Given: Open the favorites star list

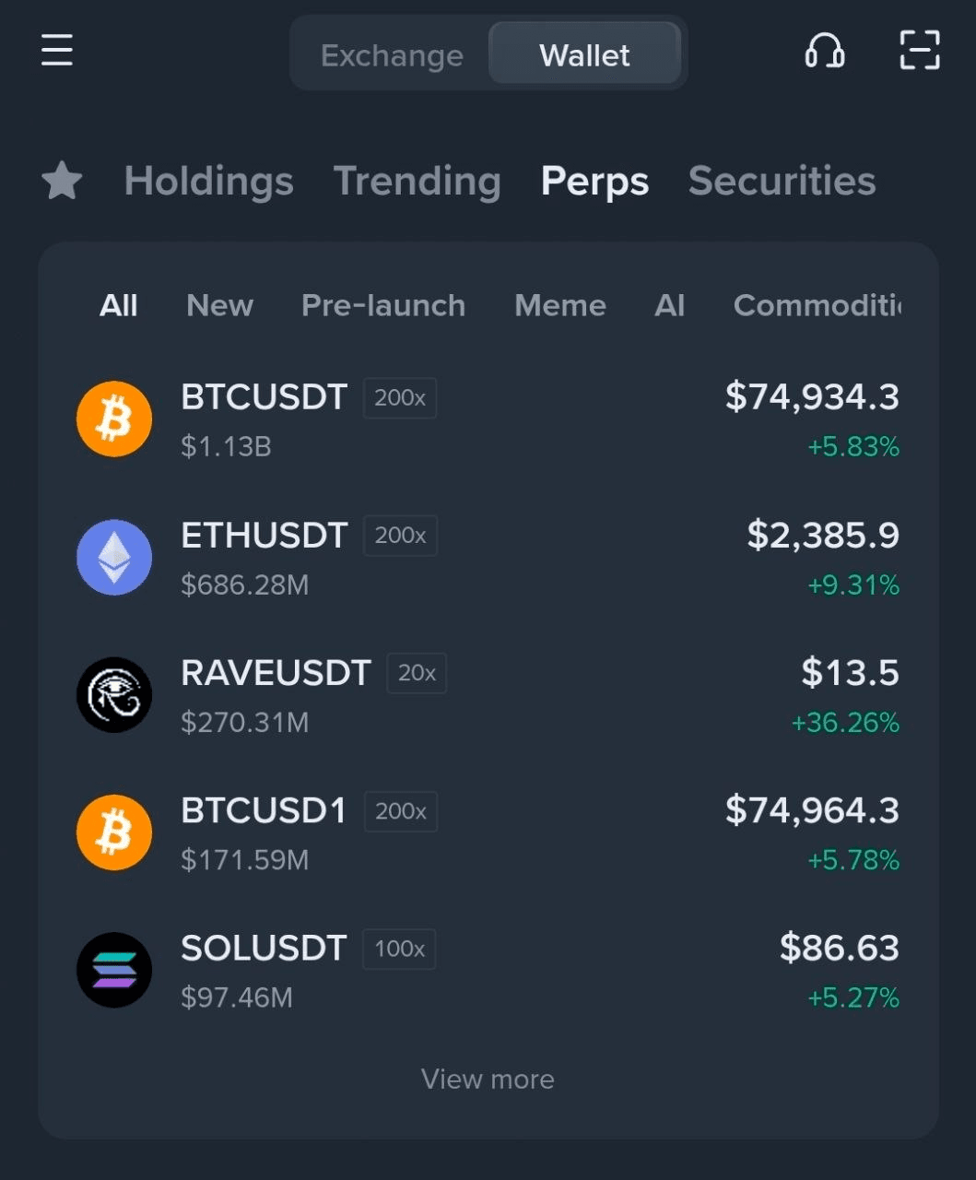Looking at the screenshot, I should point(62,181).
